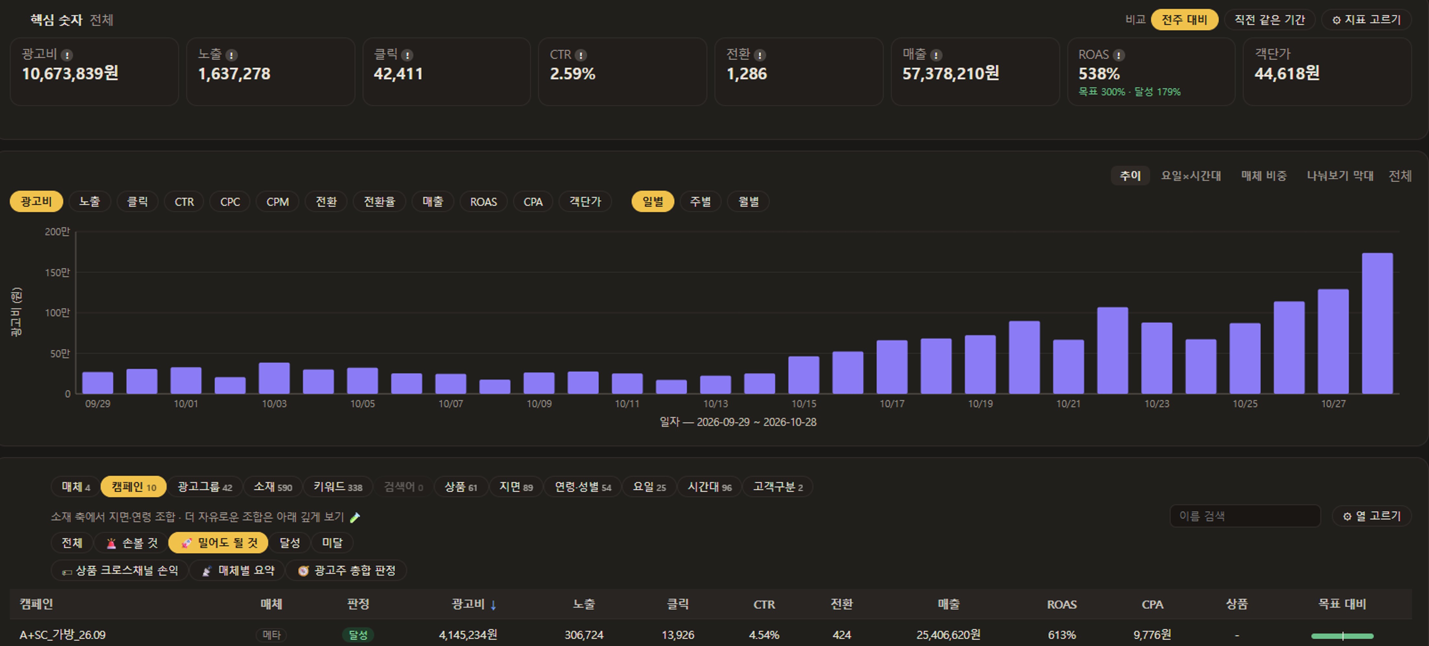Click the info icon next to 매출 card

point(936,55)
